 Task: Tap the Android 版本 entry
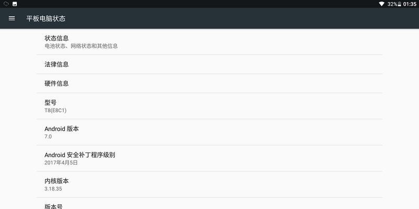point(210,132)
